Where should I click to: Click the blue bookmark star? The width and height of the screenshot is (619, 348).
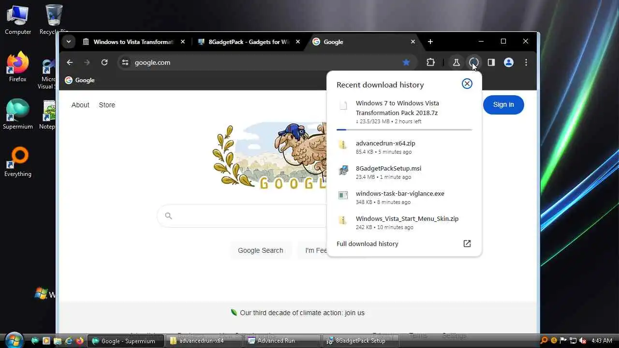406,62
